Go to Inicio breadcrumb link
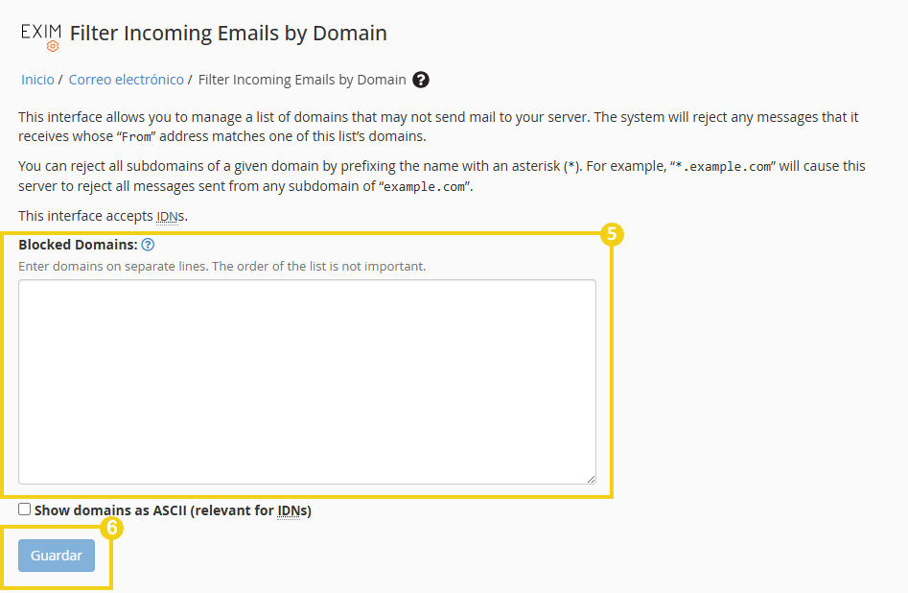Image resolution: width=908 pixels, height=593 pixels. [x=37, y=80]
